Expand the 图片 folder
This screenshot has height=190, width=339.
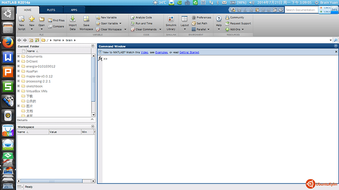(x=19, y=106)
